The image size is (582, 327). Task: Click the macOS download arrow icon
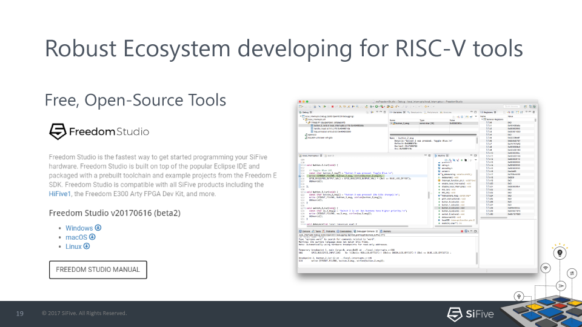point(93,237)
